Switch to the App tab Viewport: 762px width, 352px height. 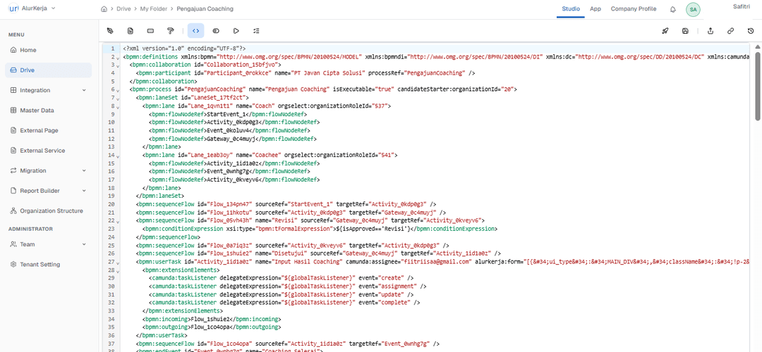click(595, 8)
